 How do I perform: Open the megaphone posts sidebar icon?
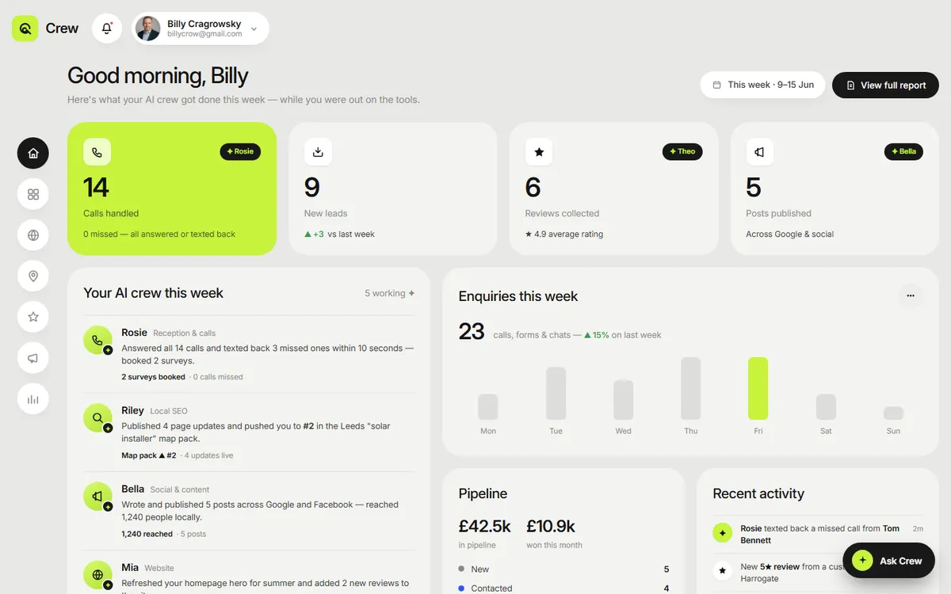[33, 358]
